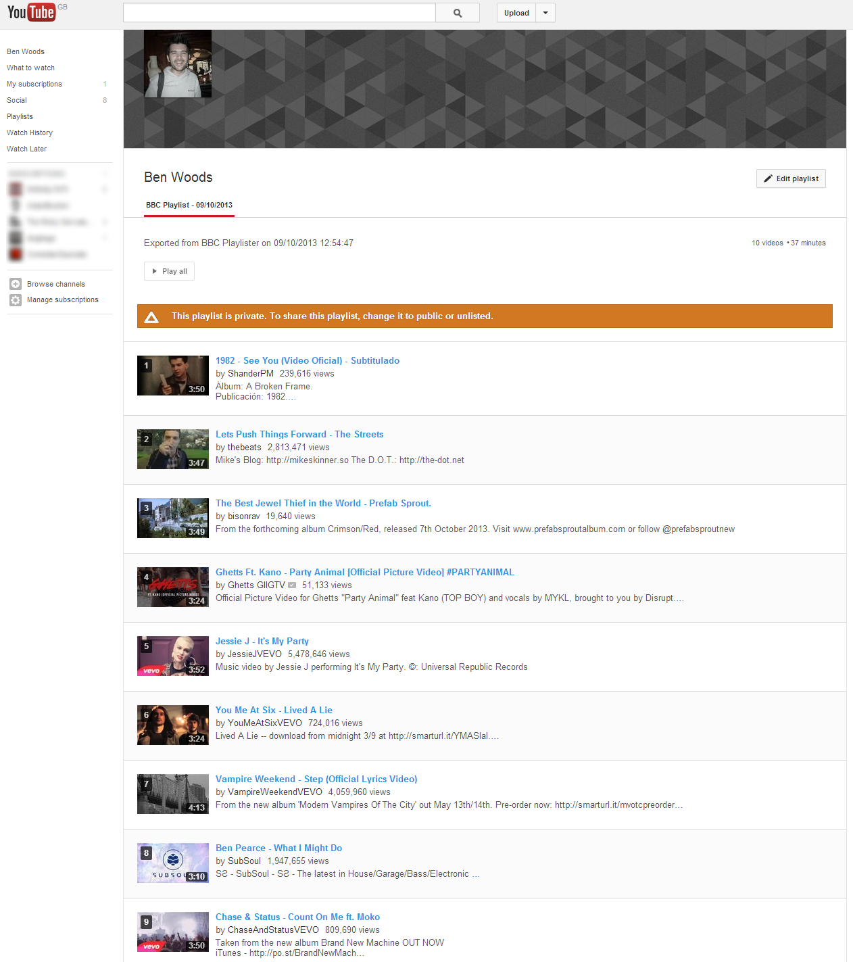Open 'Lets Push Things Forward - The Streets' link

point(299,434)
